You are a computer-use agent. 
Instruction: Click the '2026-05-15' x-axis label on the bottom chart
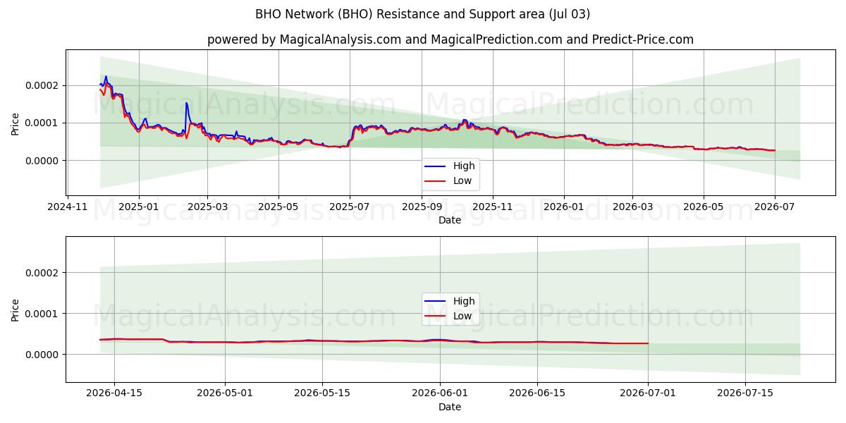pyautogui.click(x=323, y=393)
